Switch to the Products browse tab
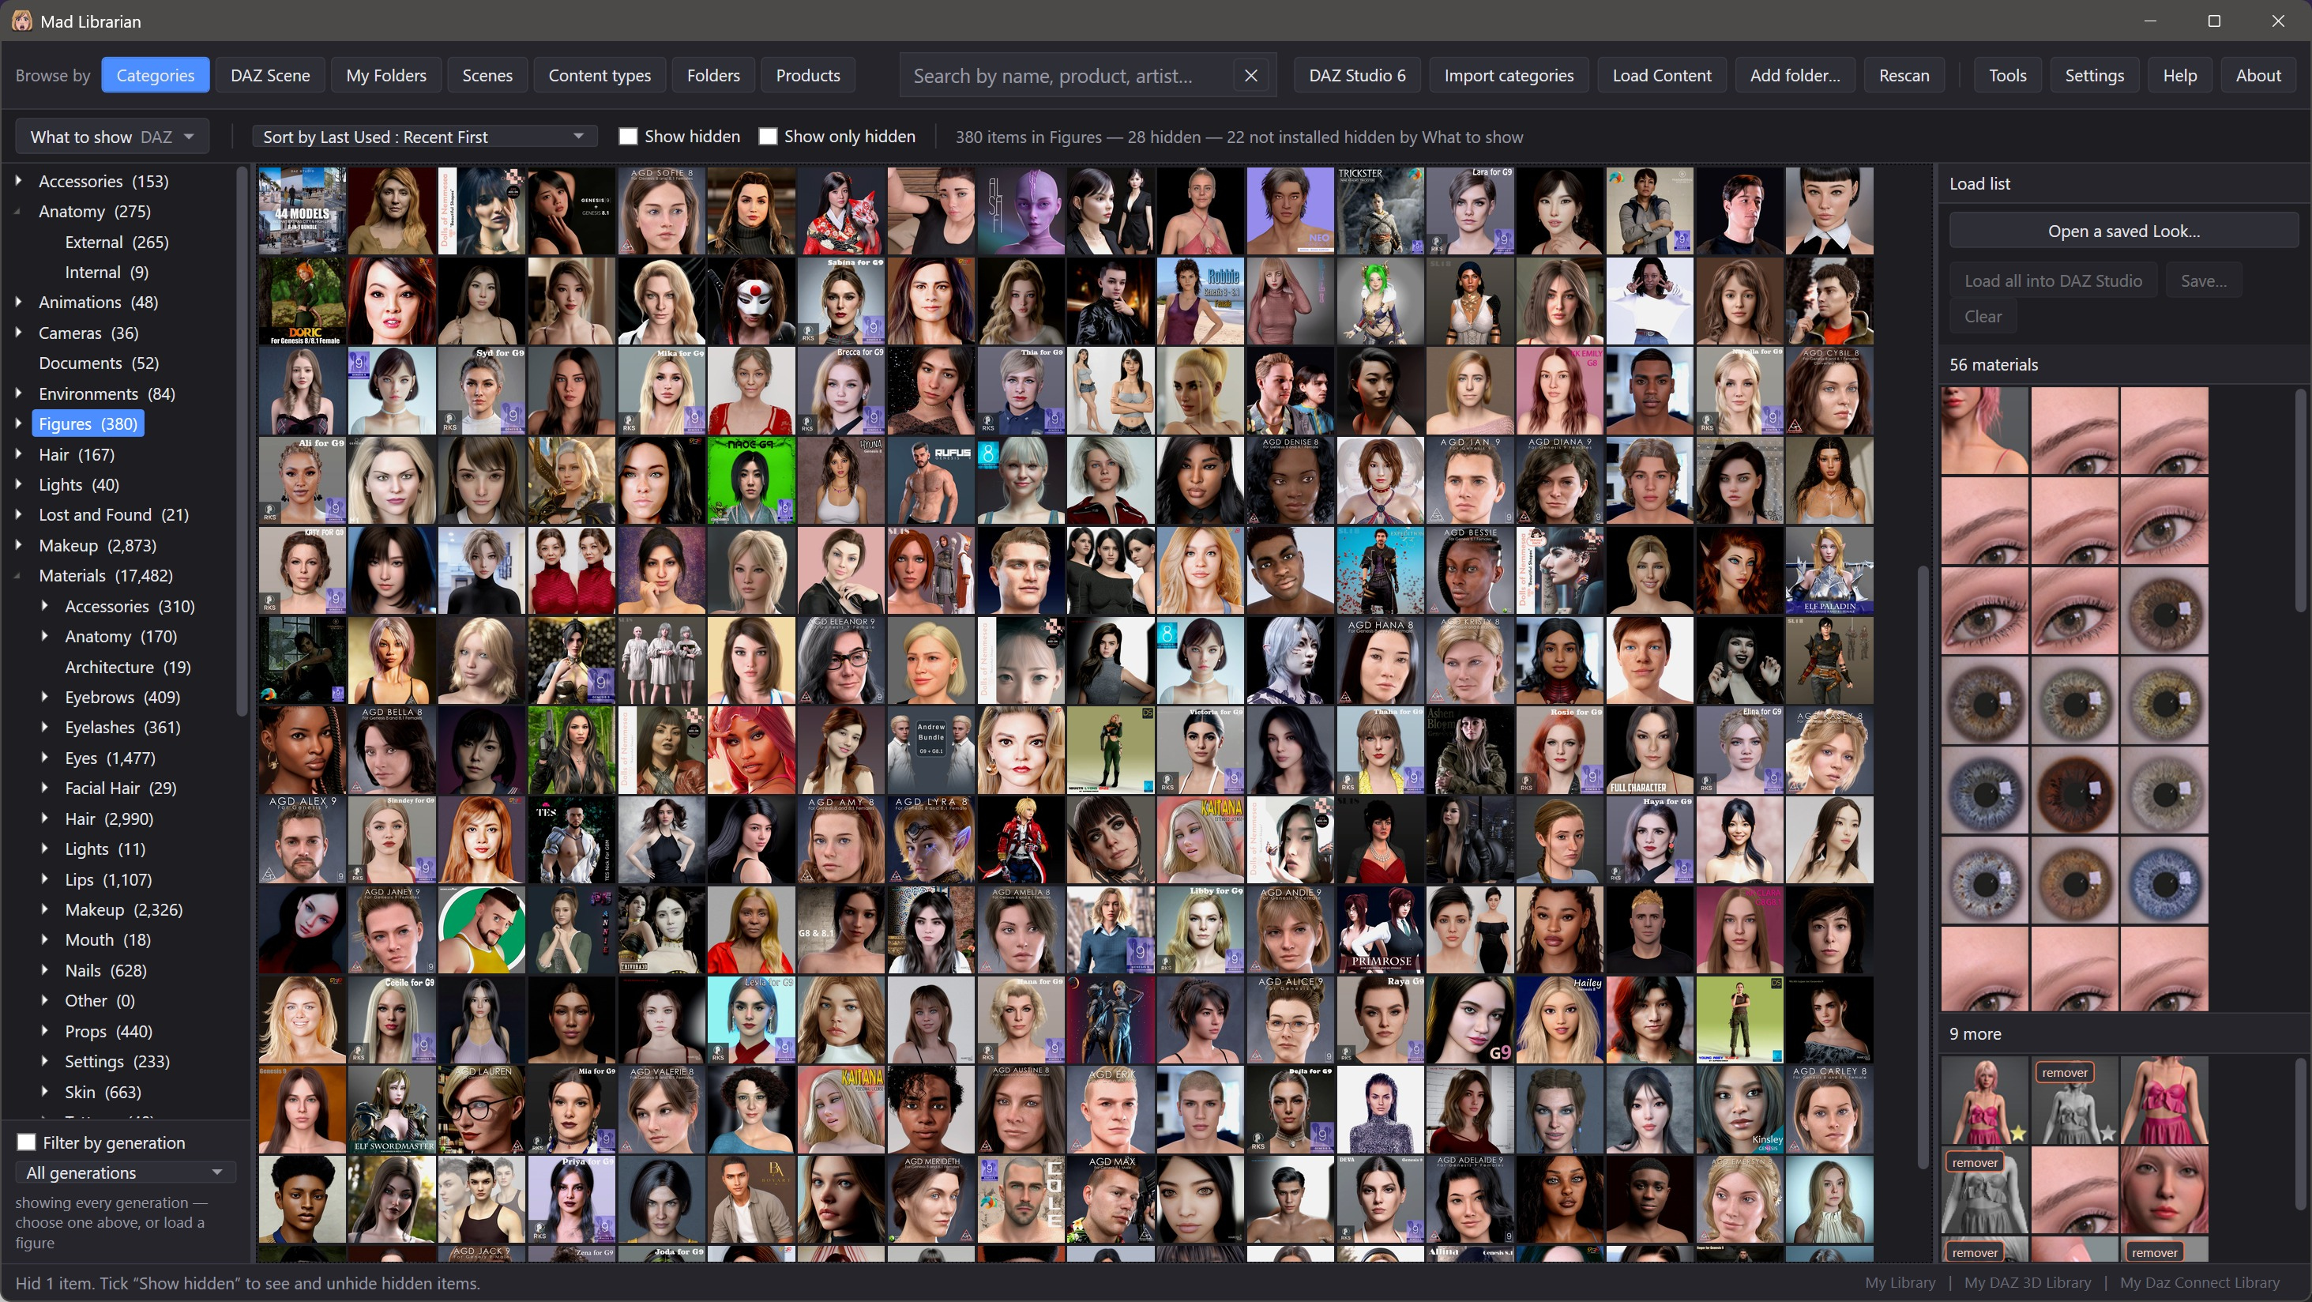Image resolution: width=2312 pixels, height=1302 pixels. 808,75
